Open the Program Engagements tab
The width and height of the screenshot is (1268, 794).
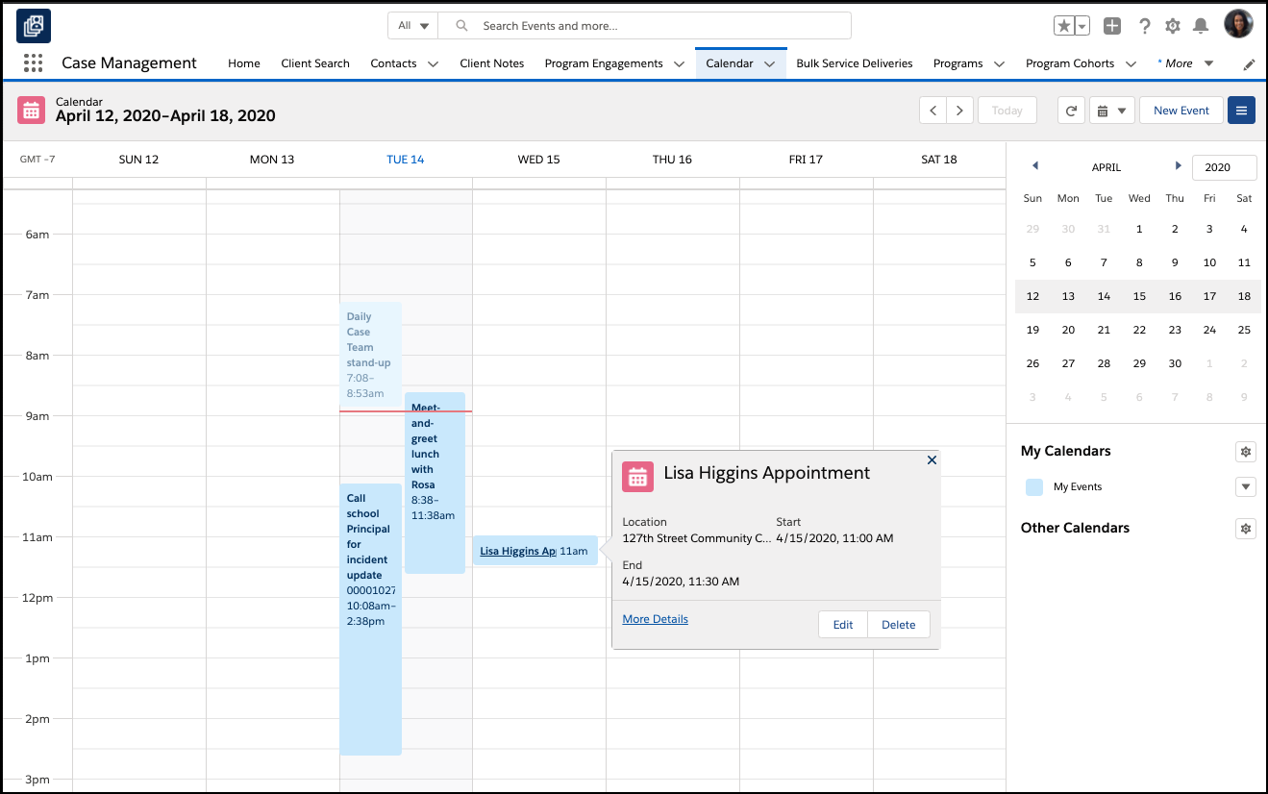605,63
